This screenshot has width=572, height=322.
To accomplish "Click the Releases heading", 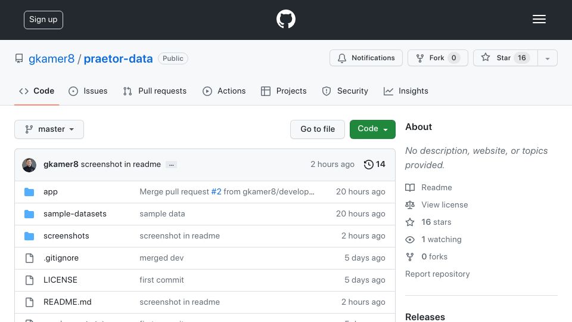I will [425, 317].
